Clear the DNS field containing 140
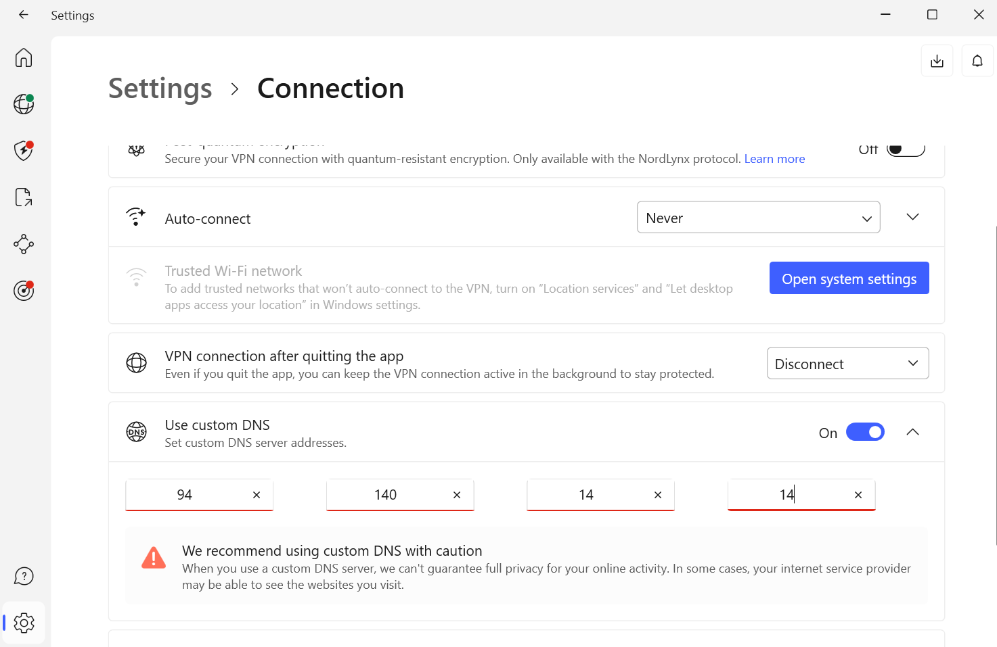The height and width of the screenshot is (647, 997). point(457,495)
